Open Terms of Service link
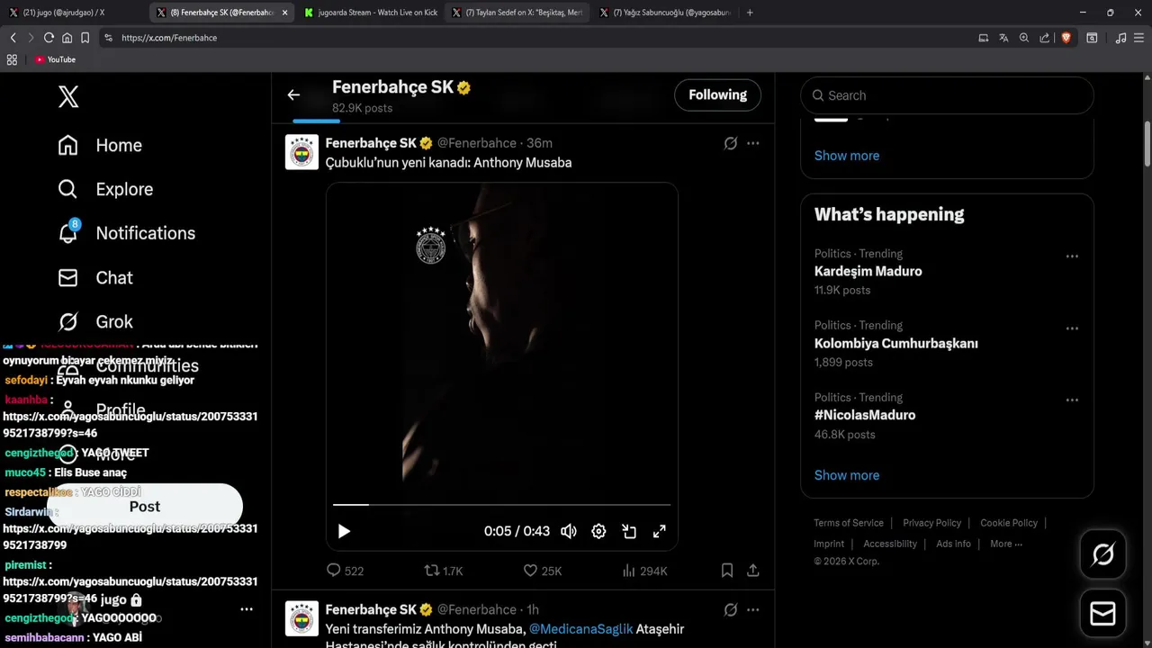The height and width of the screenshot is (648, 1152). pyautogui.click(x=849, y=523)
